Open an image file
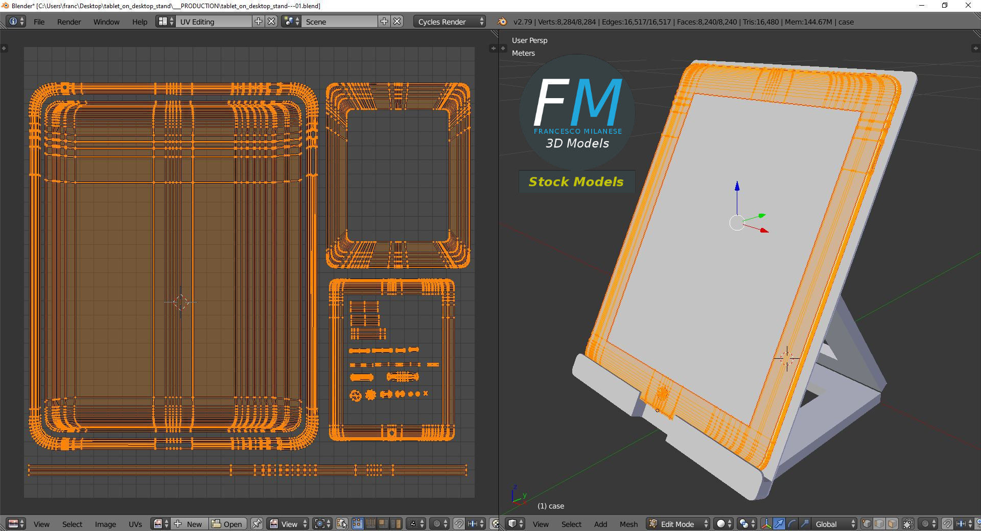Viewport: 981px width, 531px height. (228, 524)
